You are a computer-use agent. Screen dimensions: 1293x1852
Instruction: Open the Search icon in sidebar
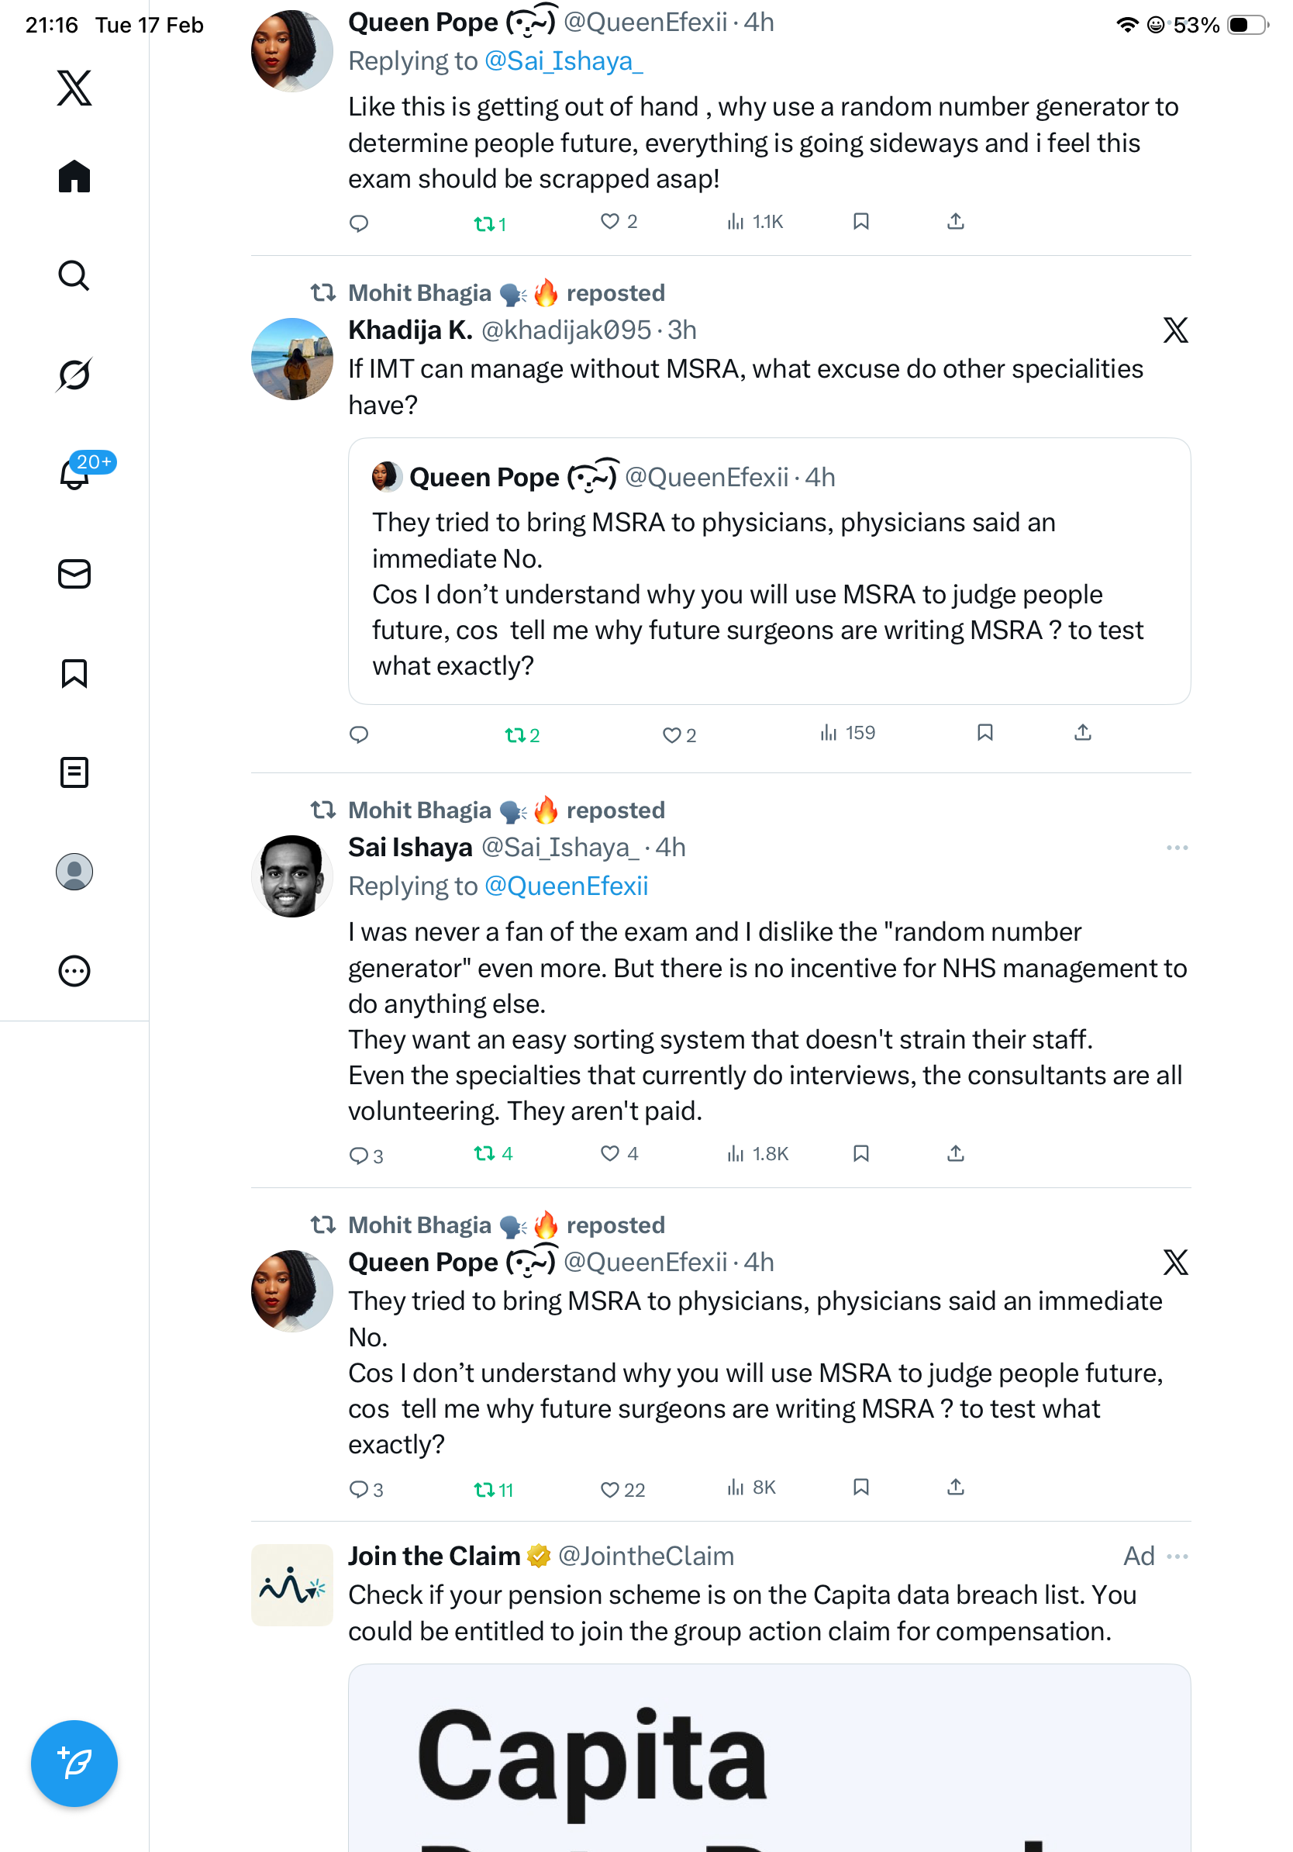(x=74, y=276)
